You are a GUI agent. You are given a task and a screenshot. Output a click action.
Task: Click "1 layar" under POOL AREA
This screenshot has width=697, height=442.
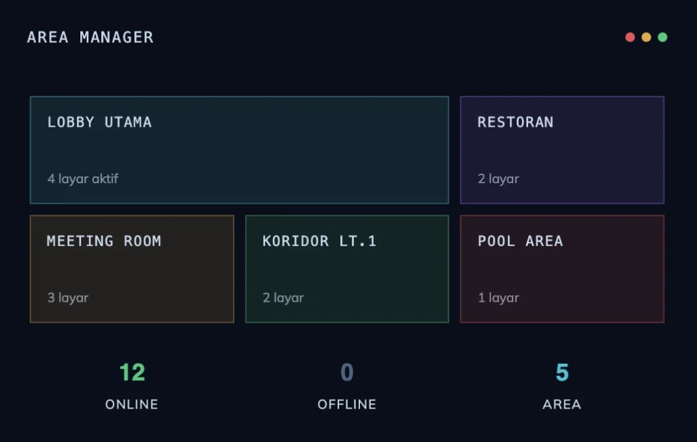[x=498, y=298]
